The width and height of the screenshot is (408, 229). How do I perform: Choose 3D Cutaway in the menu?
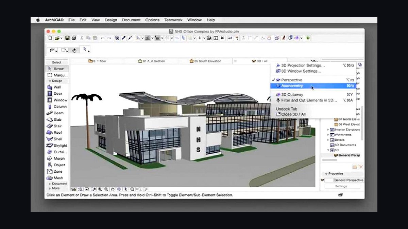(313, 94)
